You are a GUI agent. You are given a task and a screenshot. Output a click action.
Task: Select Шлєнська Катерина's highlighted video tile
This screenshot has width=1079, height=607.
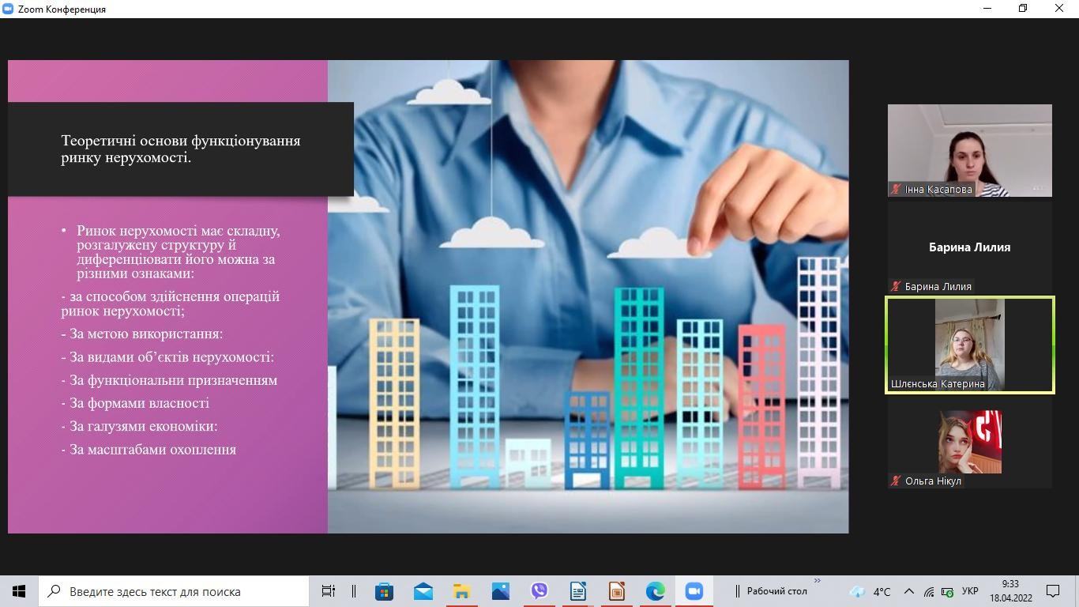click(970, 345)
